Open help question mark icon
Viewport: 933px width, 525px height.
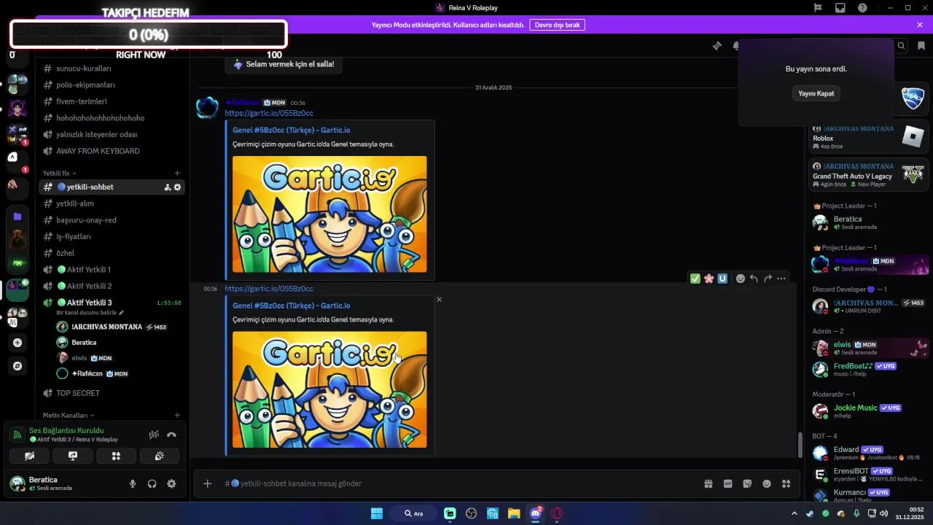pyautogui.click(x=863, y=8)
